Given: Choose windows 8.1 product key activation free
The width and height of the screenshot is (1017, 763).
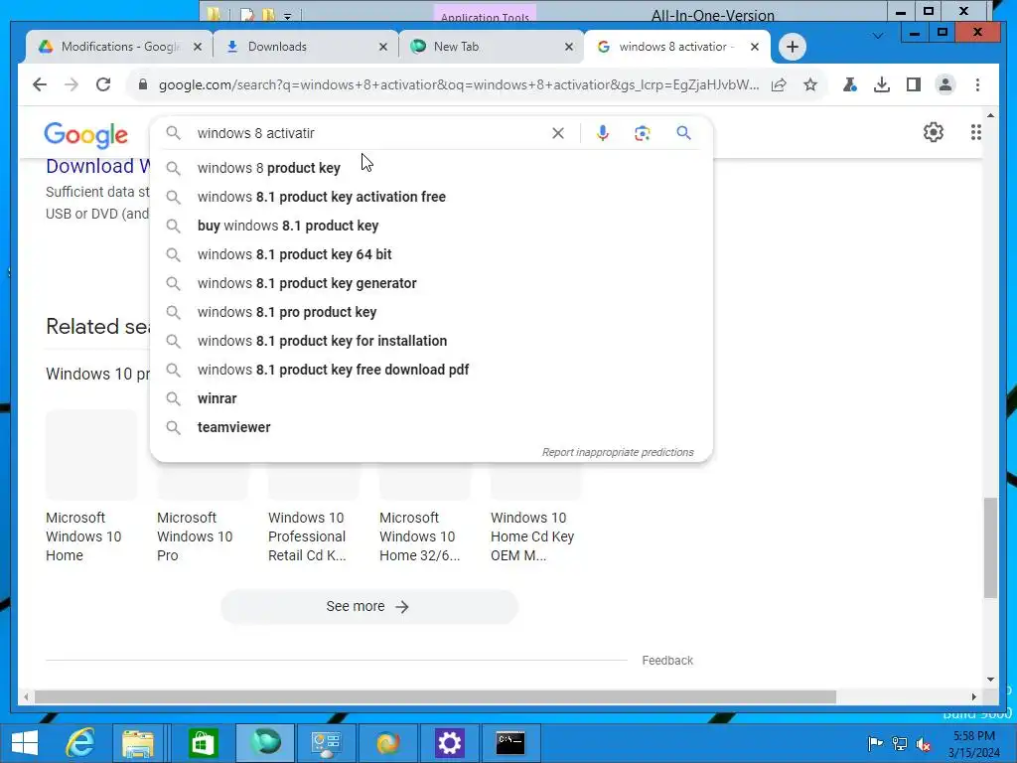Looking at the screenshot, I should click(431, 197).
